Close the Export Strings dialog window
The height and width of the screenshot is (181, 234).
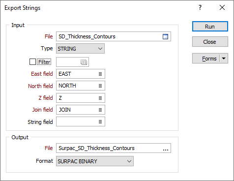coord(222,7)
